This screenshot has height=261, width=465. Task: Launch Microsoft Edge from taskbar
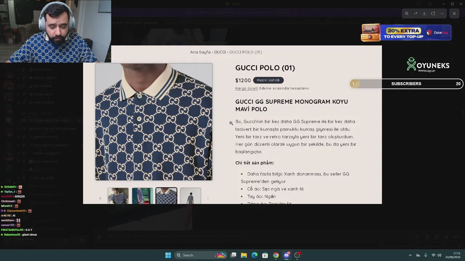pyautogui.click(x=255, y=255)
